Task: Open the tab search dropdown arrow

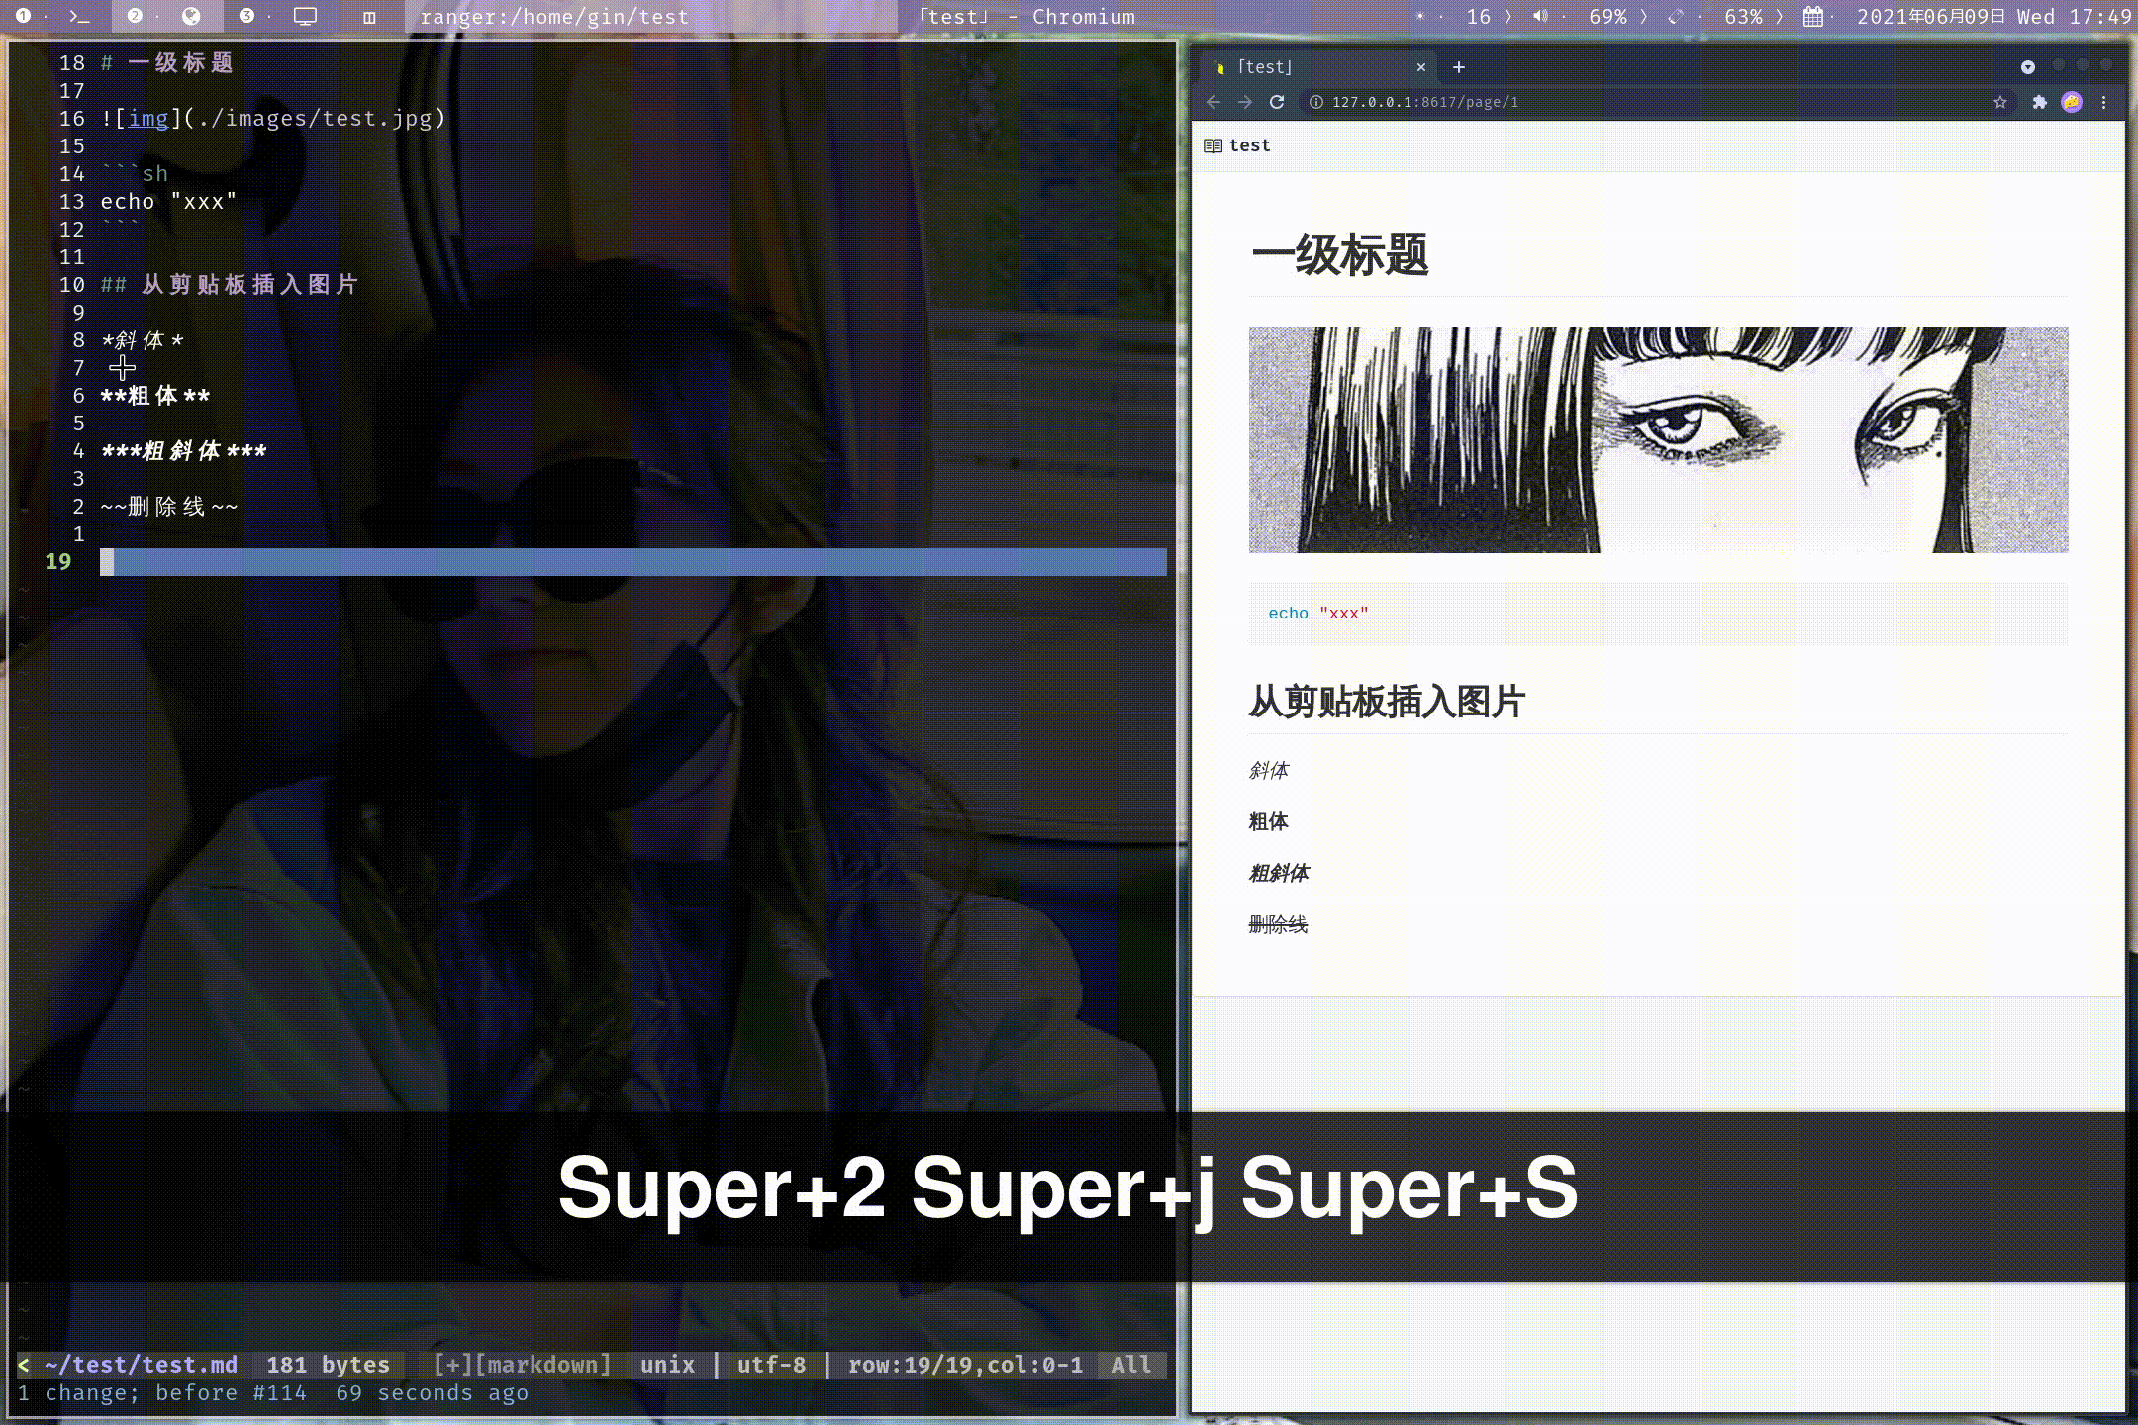Action: pos(2028,67)
